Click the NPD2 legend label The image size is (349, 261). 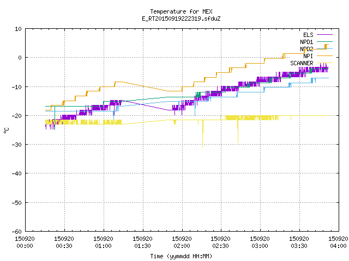306,49
